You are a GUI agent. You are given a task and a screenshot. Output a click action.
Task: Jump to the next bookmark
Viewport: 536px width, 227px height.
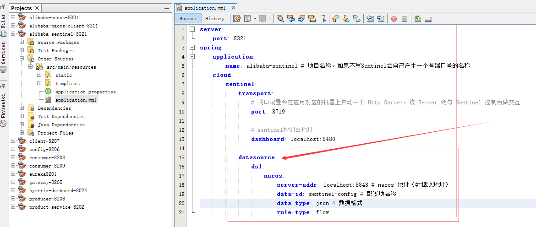coord(346,19)
